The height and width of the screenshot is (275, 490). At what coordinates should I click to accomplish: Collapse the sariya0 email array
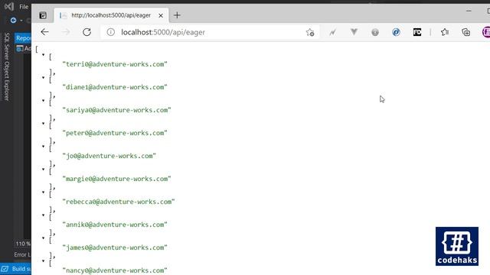[x=43, y=100]
